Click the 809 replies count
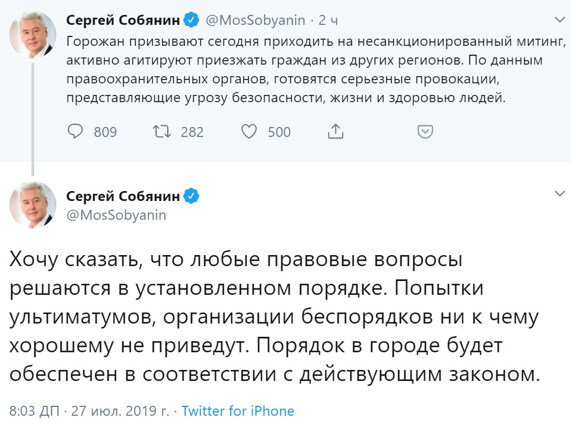571x429 pixels. pos(105,132)
